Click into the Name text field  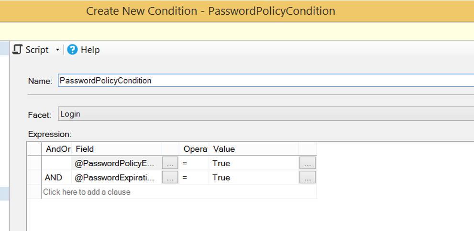(x=266, y=81)
